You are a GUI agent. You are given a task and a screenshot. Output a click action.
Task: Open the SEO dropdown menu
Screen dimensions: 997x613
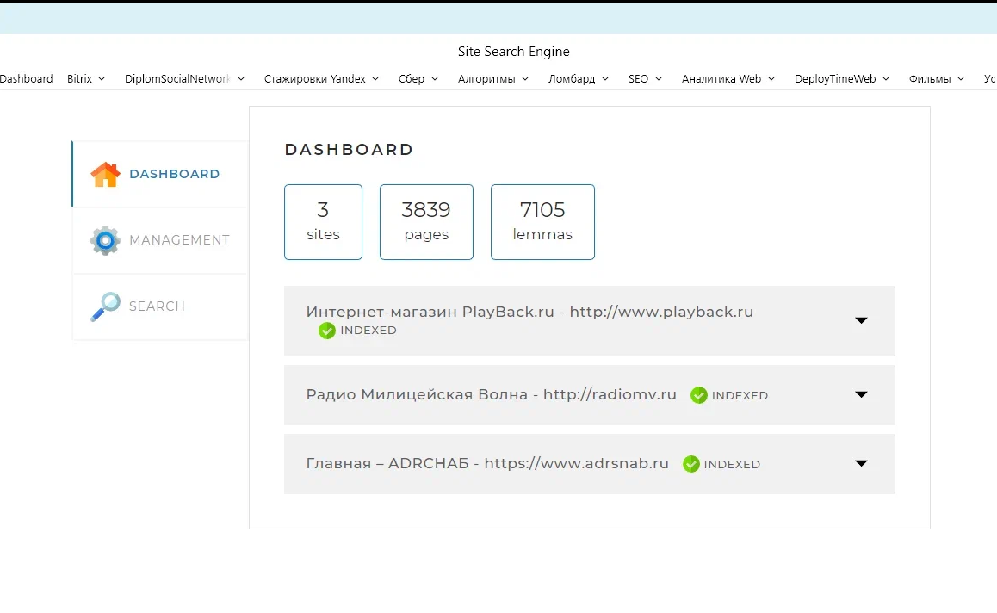[x=645, y=79]
